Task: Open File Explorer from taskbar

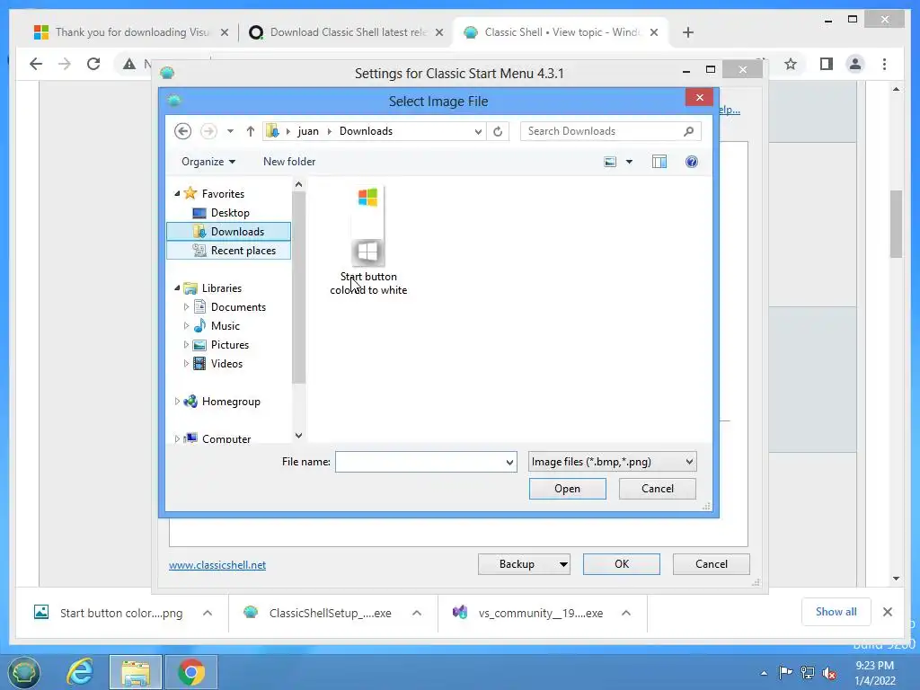Action: coord(136,672)
